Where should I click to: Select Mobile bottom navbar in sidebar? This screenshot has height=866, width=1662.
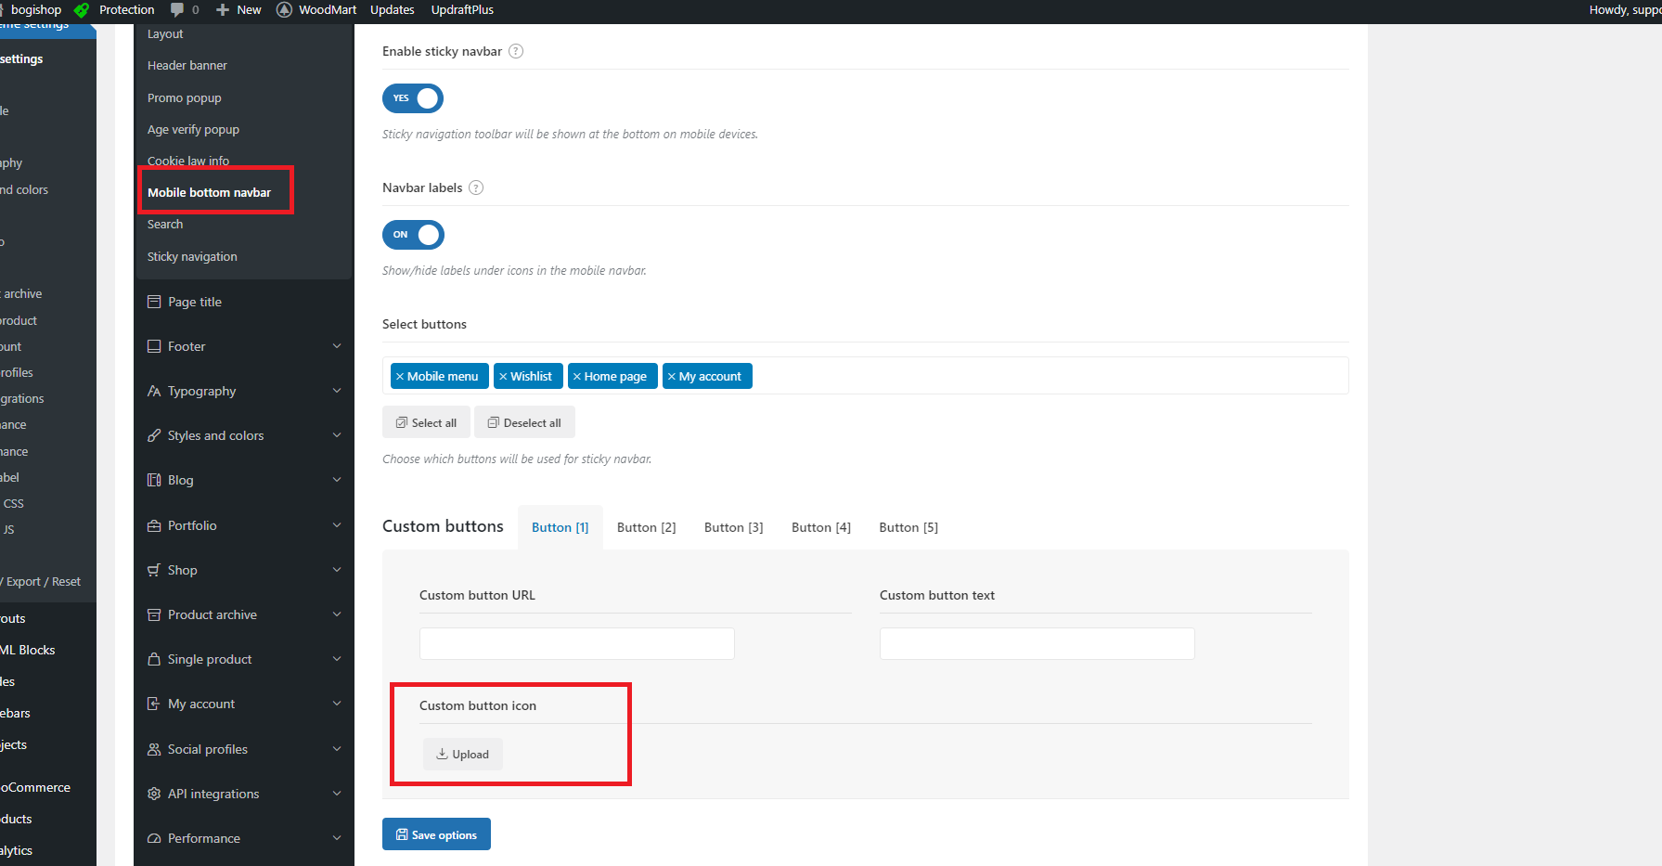[209, 193]
